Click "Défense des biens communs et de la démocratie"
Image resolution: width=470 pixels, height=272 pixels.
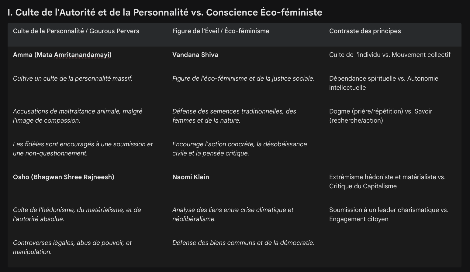[x=243, y=243]
